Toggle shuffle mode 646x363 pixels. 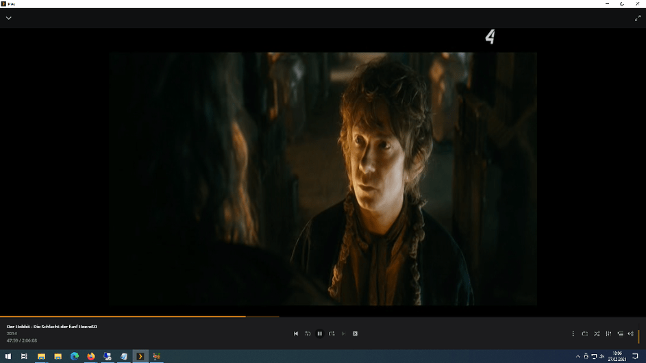pyautogui.click(x=597, y=334)
